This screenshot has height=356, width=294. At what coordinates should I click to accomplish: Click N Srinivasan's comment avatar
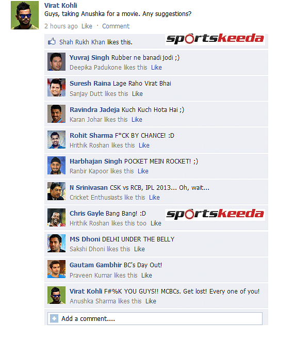coord(56,191)
